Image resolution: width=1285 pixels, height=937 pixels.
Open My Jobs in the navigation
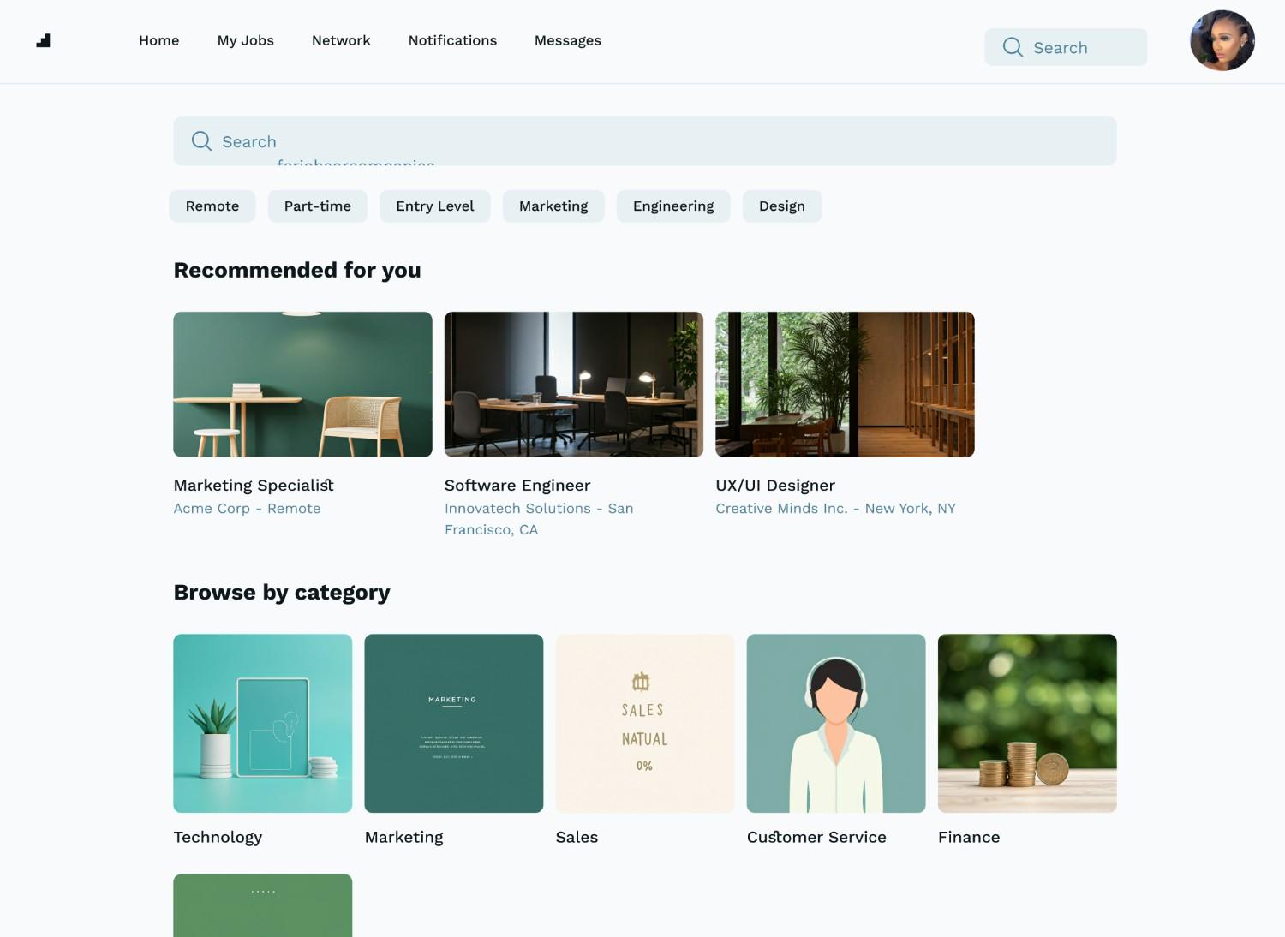pos(245,40)
